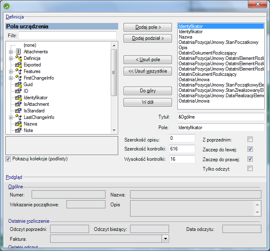Viewport: 270px width, 251px height.
Task: Enable Tylko odczyt checkbox
Action: click(x=250, y=169)
